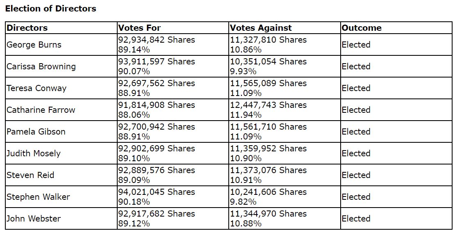This screenshot has height=233, width=471.
Task: Select the 10,351,054 Shares votes-against value
Action: coord(268,62)
